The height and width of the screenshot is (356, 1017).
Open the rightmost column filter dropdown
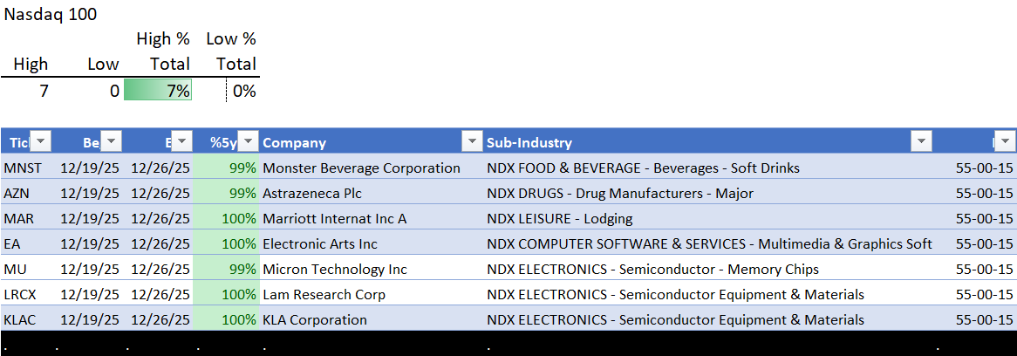point(1006,142)
